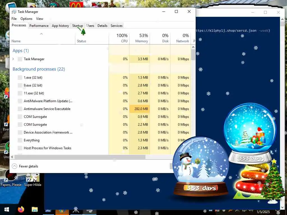This screenshot has height=215, width=287.
Task: Click the 3.5 MB memory value for Task Manager
Action: pyautogui.click(x=143, y=59)
